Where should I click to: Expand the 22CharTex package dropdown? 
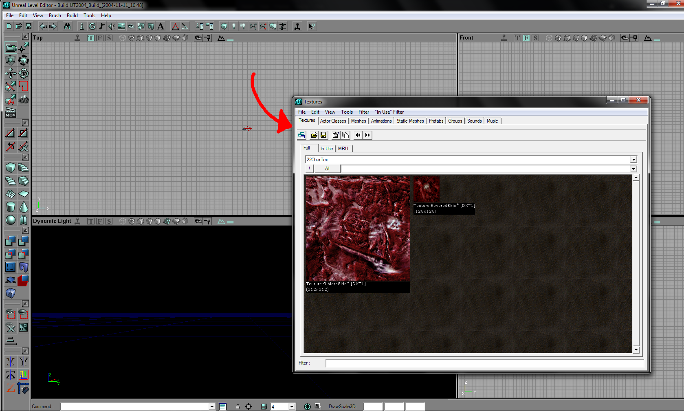pyautogui.click(x=633, y=160)
